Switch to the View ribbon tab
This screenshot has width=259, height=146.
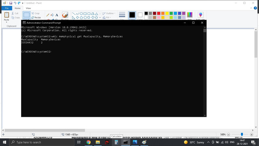pos(28,8)
